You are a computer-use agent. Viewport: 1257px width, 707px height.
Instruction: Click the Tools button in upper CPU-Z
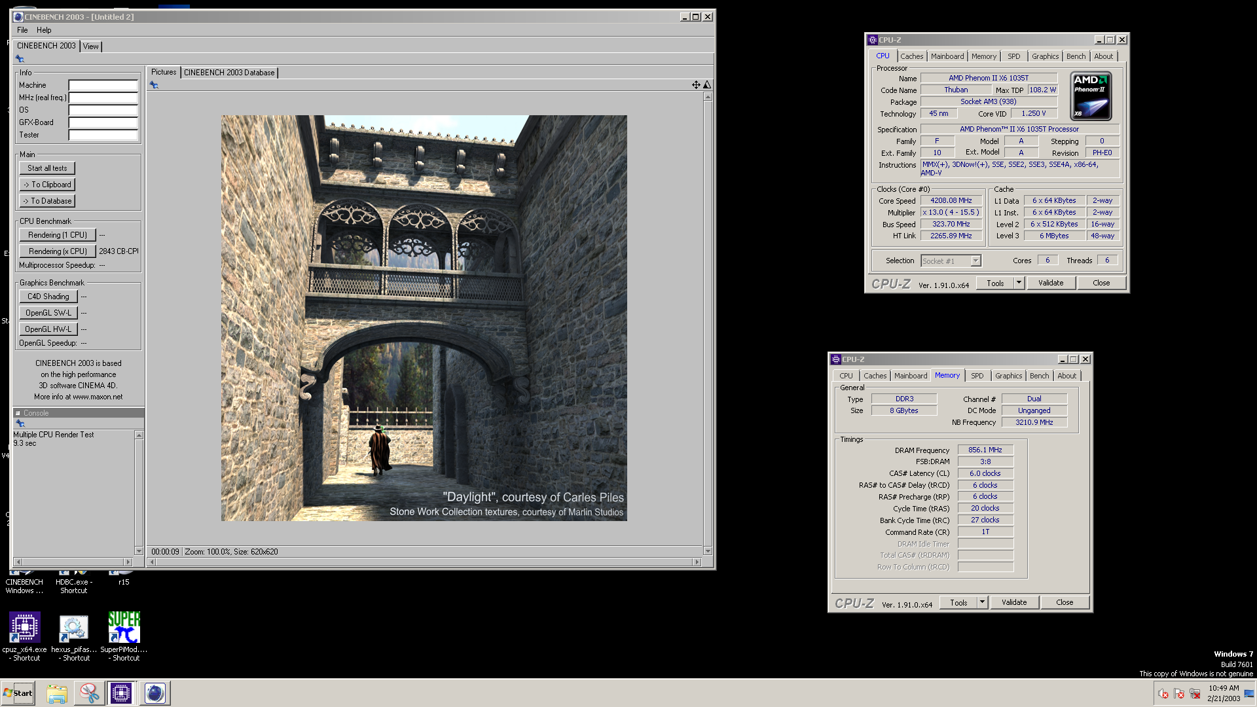[995, 283]
